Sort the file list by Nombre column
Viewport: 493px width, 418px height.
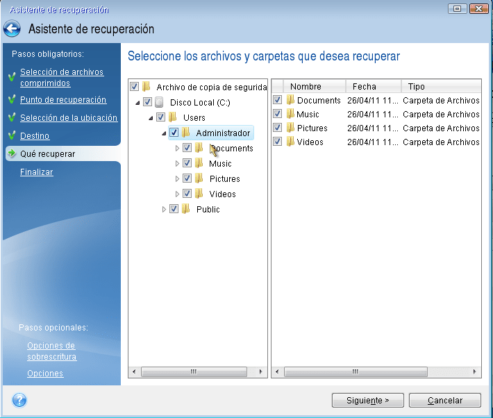(315, 86)
